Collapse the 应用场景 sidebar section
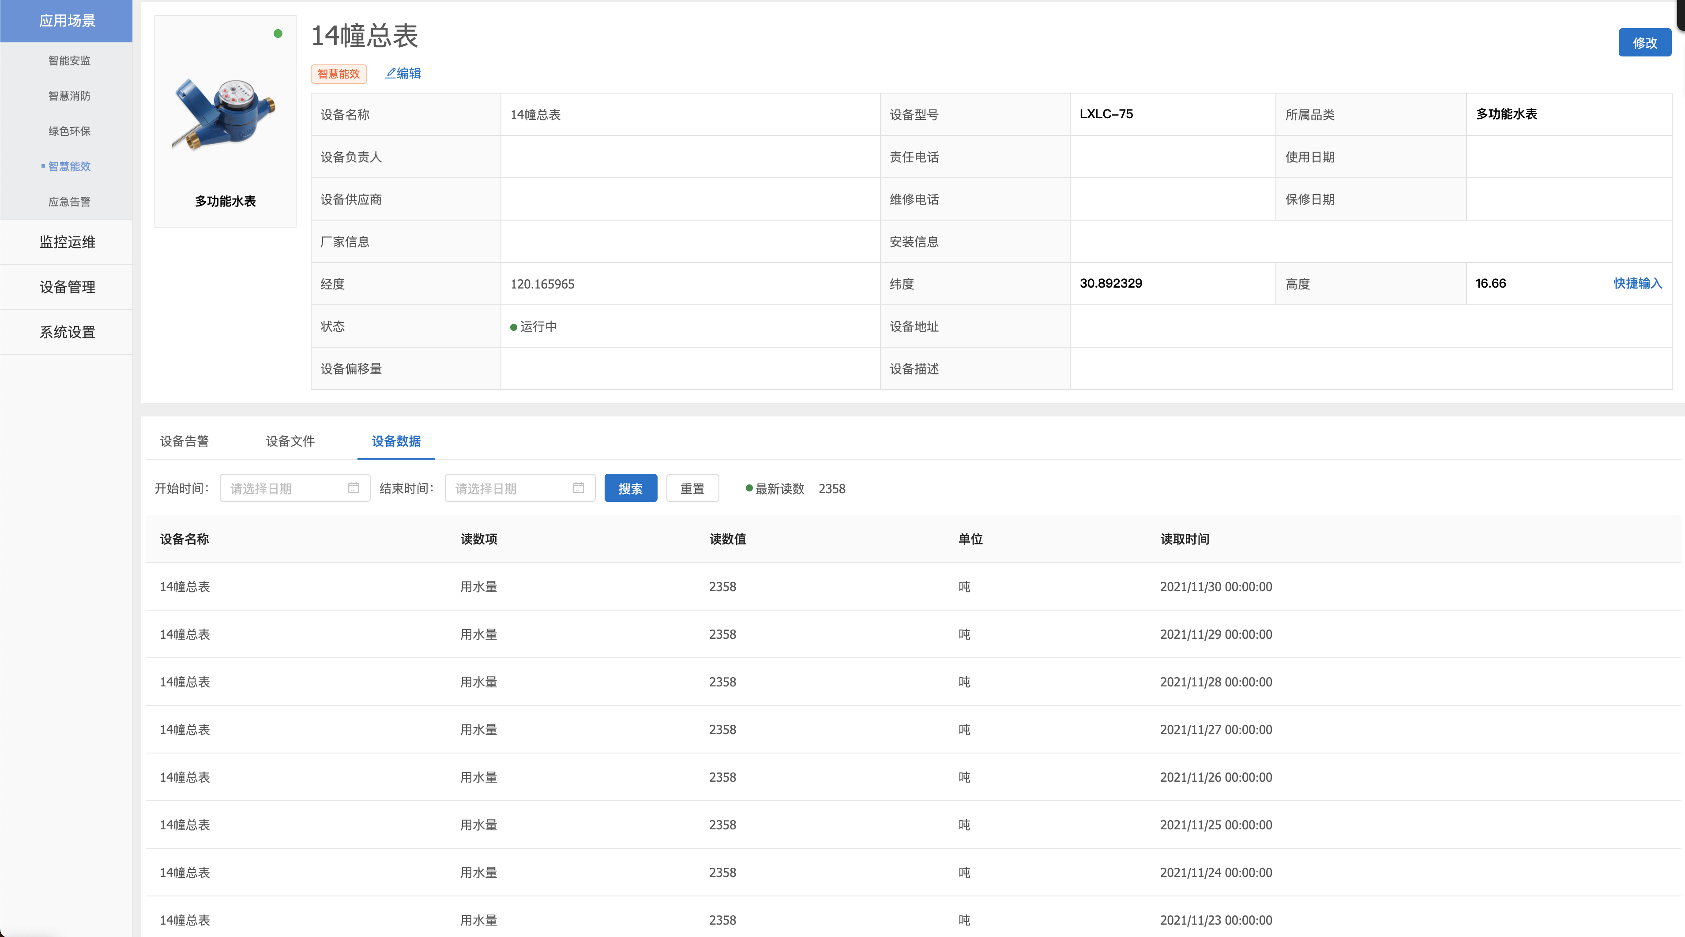The width and height of the screenshot is (1685, 937). point(66,21)
